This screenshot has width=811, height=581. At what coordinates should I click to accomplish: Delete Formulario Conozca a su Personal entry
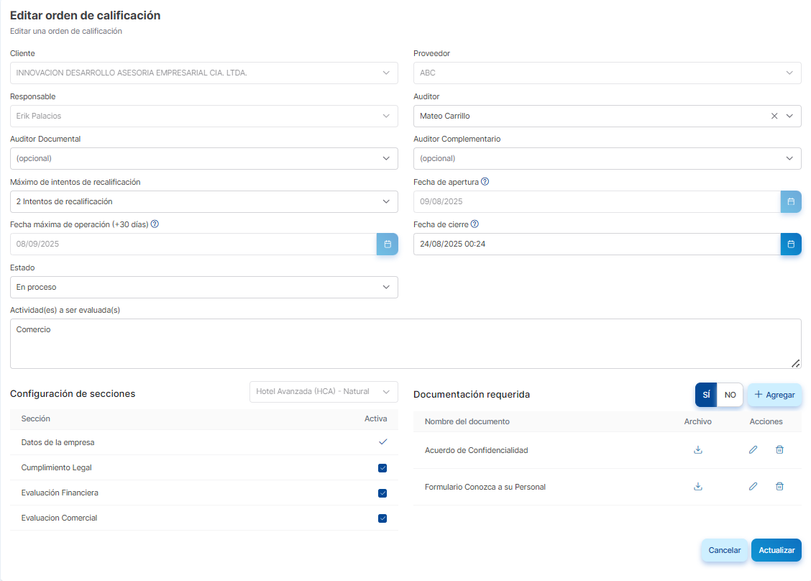pyautogui.click(x=779, y=487)
